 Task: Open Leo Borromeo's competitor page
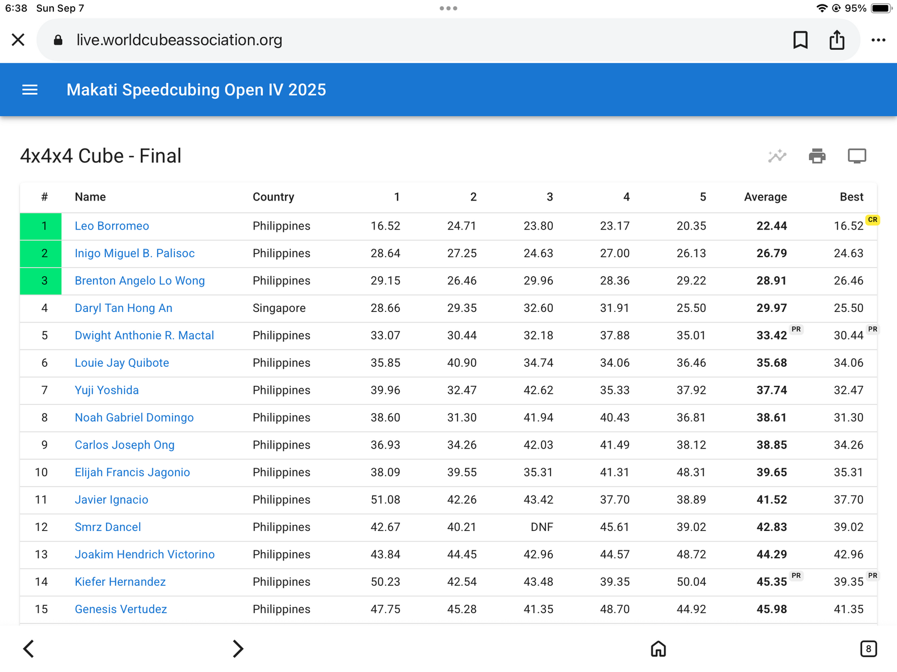click(112, 226)
